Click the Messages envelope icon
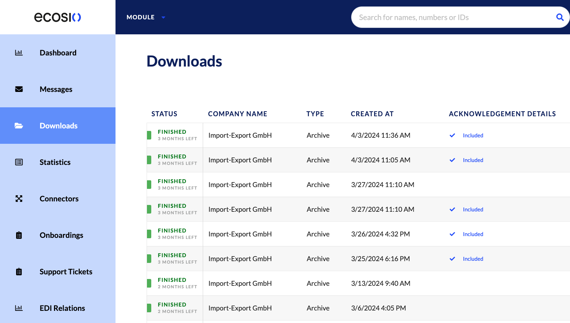This screenshot has height=323, width=570. pyautogui.click(x=19, y=89)
